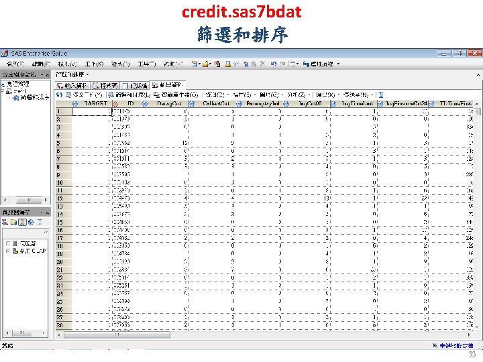Click the Delete (X) toolbar icon
This screenshot has width=483, height=362.
[x=262, y=64]
